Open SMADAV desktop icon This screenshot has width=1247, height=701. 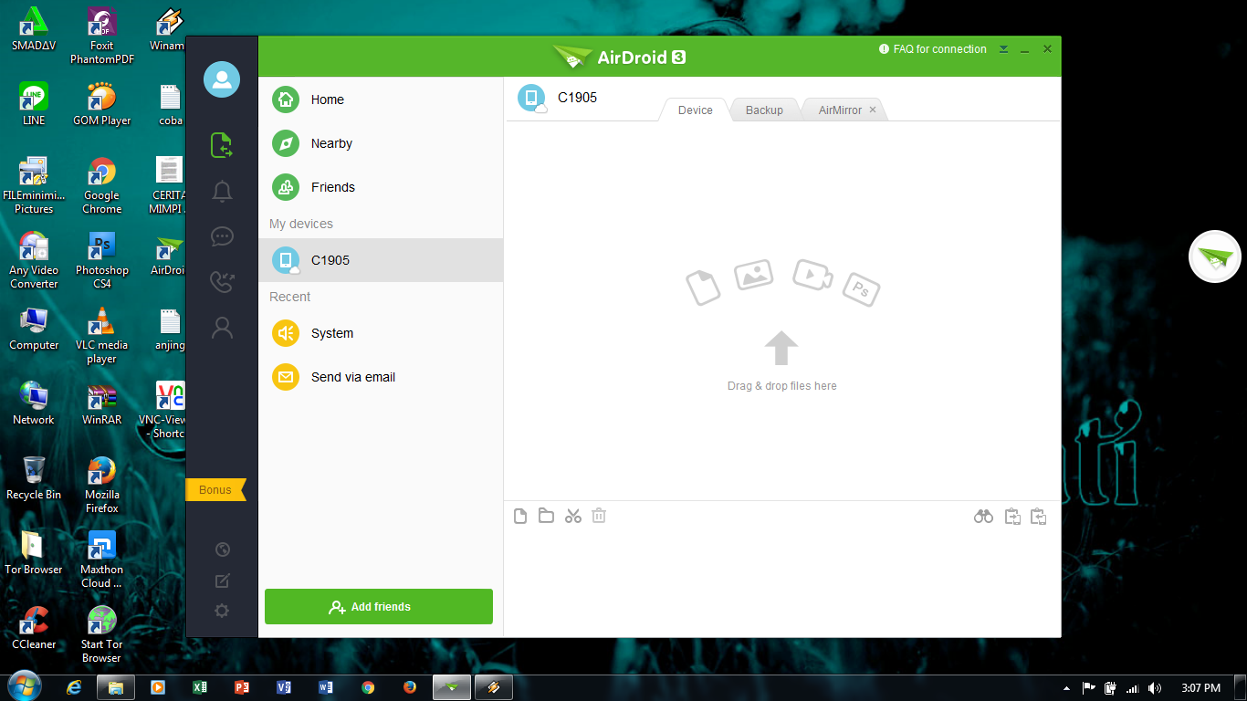pyautogui.click(x=35, y=29)
